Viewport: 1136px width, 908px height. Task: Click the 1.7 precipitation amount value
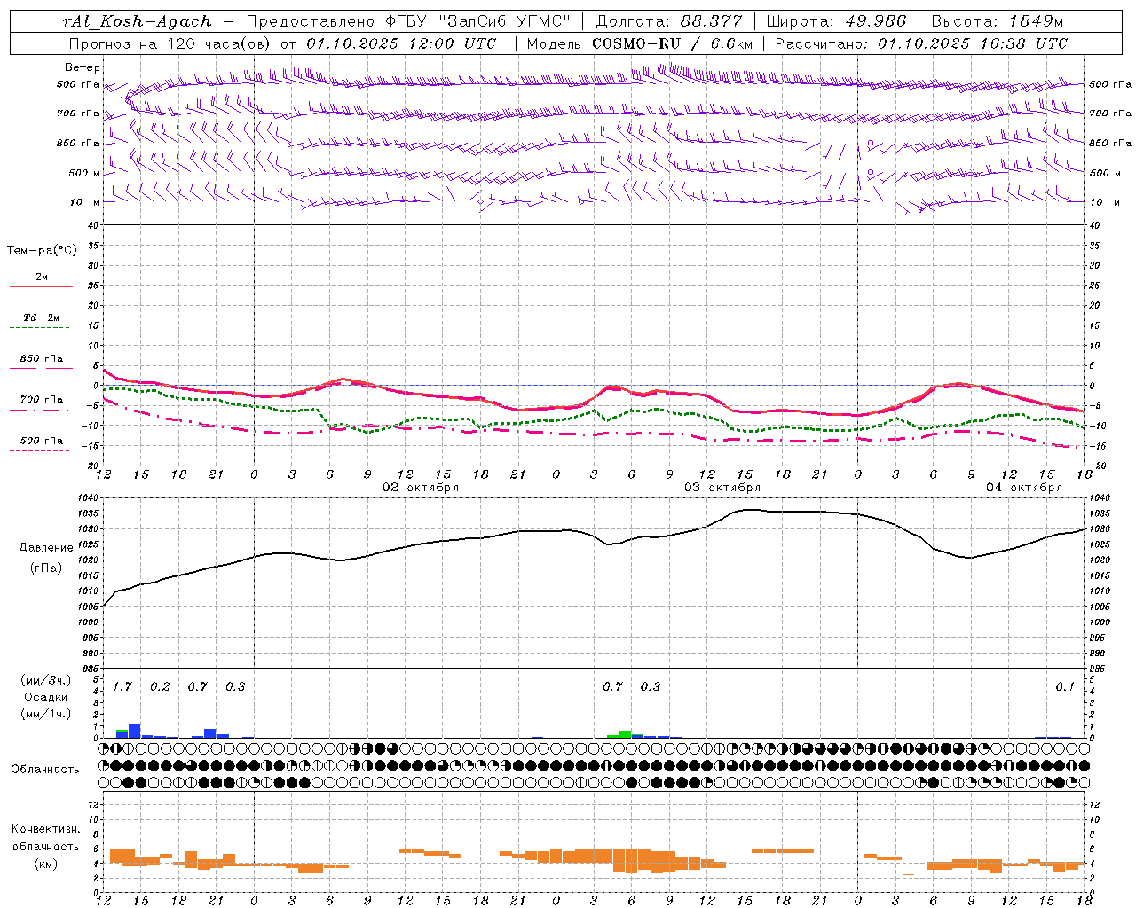[122, 686]
